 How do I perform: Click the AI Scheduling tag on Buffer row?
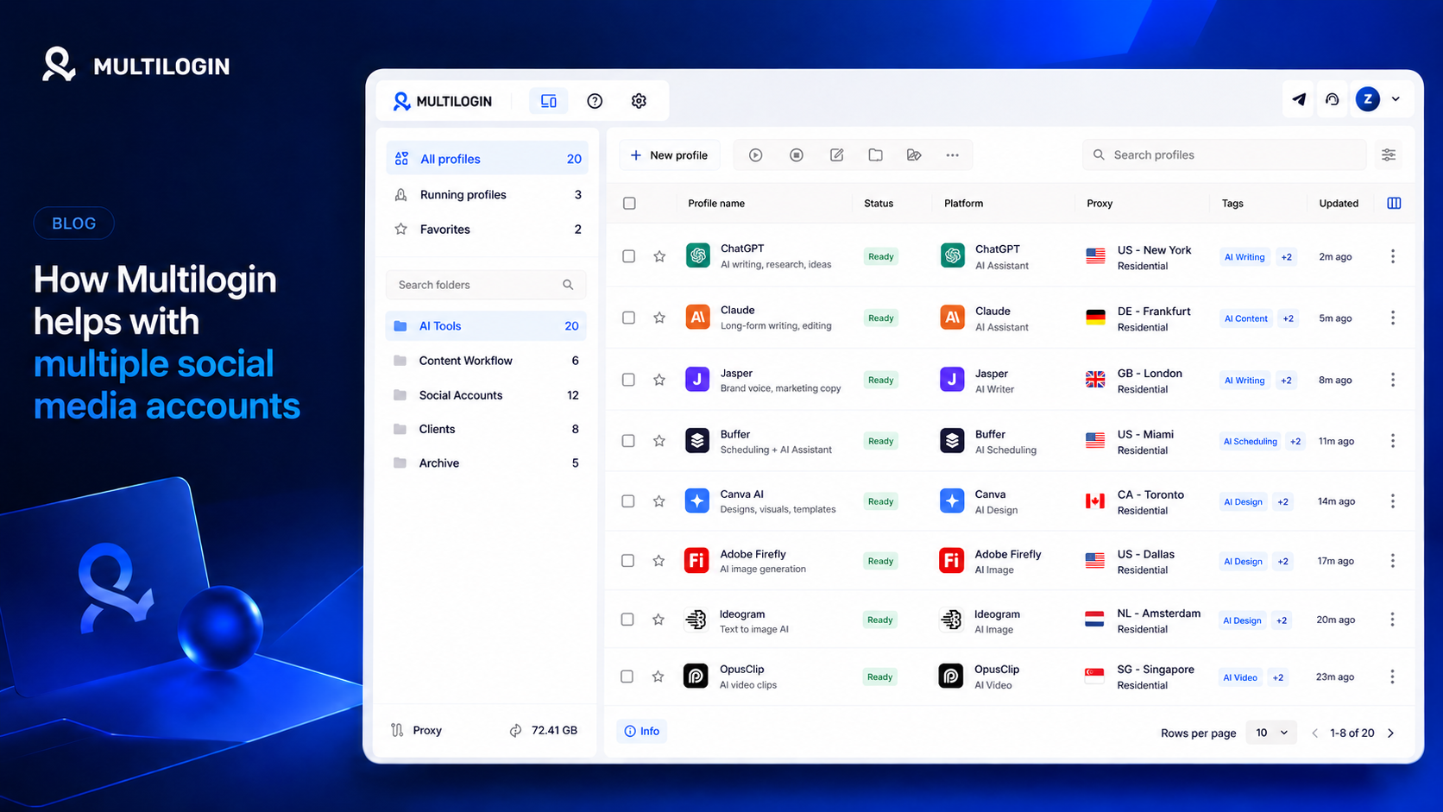1250,441
